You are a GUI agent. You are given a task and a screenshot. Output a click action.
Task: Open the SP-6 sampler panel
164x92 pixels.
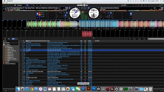[41, 5]
